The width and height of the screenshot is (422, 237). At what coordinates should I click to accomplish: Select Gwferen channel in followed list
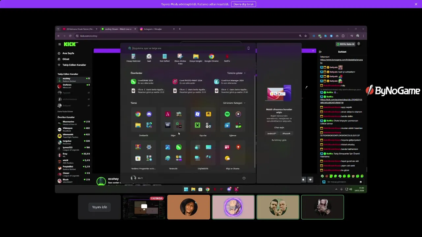pos(73,86)
